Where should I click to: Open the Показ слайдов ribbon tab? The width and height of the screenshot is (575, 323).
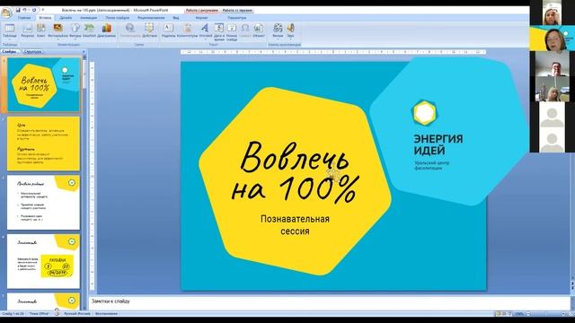(118, 18)
